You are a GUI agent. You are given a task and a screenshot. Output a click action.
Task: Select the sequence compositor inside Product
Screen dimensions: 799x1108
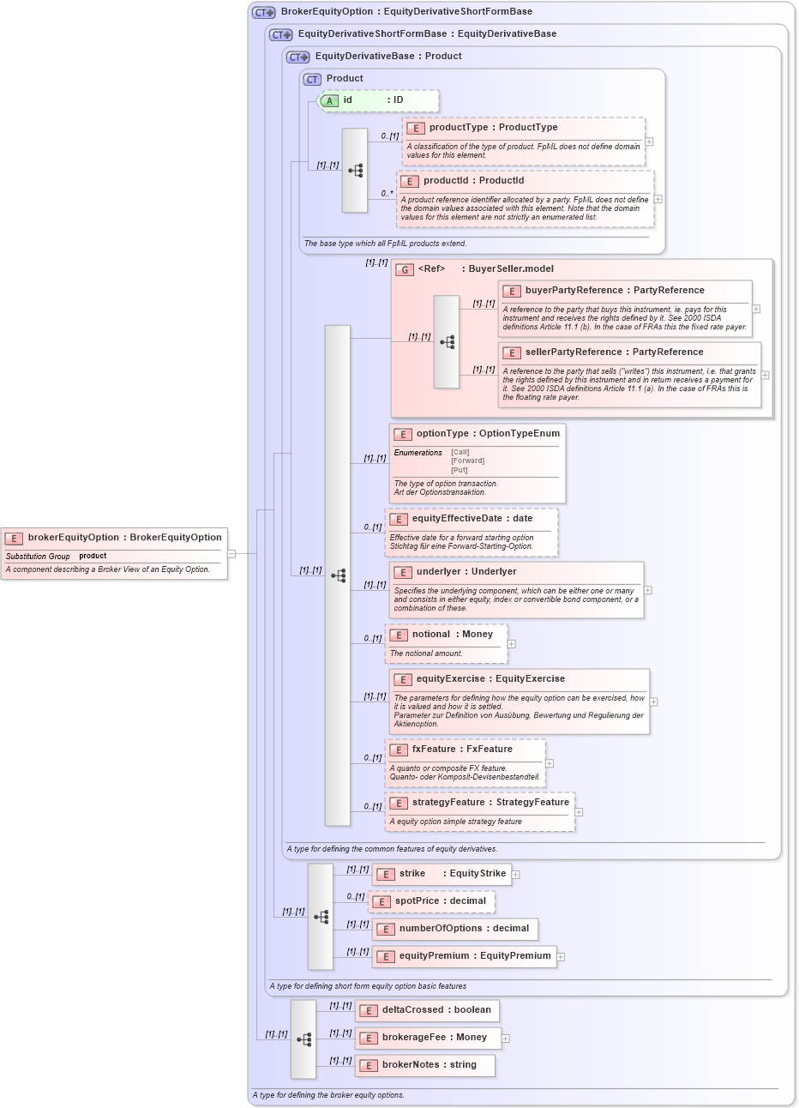pyautogui.click(x=355, y=171)
